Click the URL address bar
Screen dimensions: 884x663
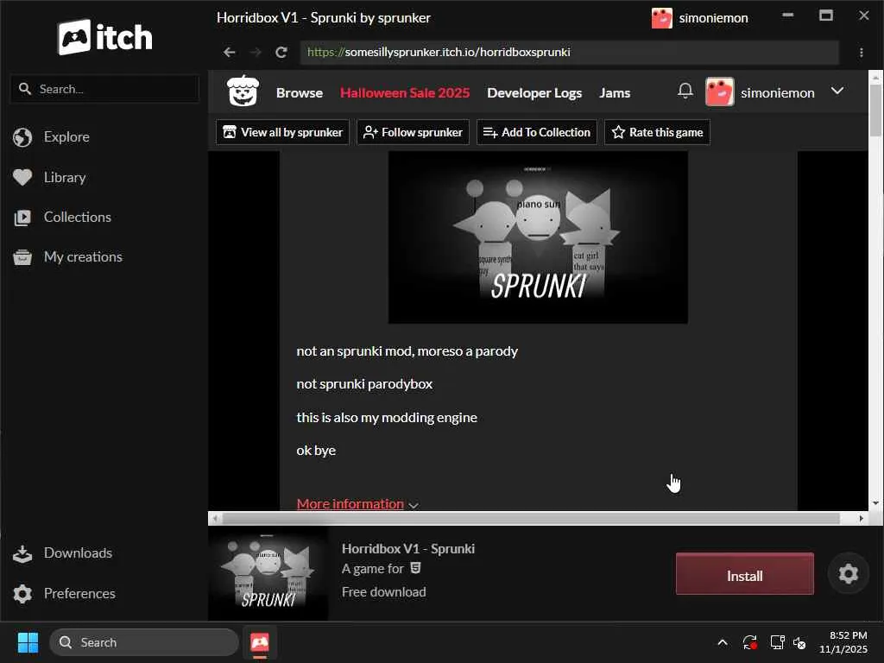point(570,53)
